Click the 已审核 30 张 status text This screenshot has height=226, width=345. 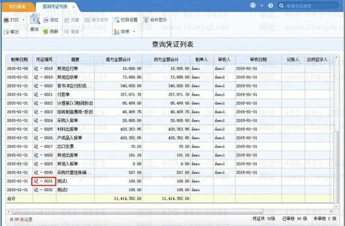[295, 219]
